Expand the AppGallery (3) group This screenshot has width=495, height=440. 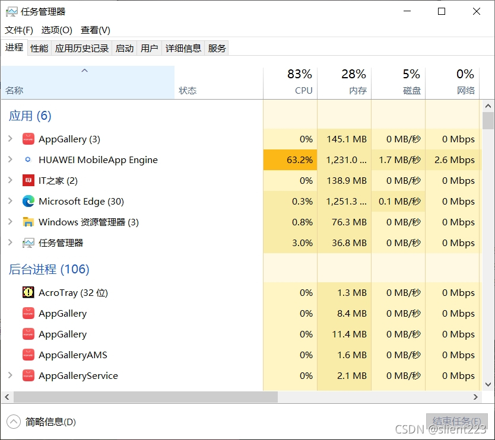pyautogui.click(x=10, y=139)
